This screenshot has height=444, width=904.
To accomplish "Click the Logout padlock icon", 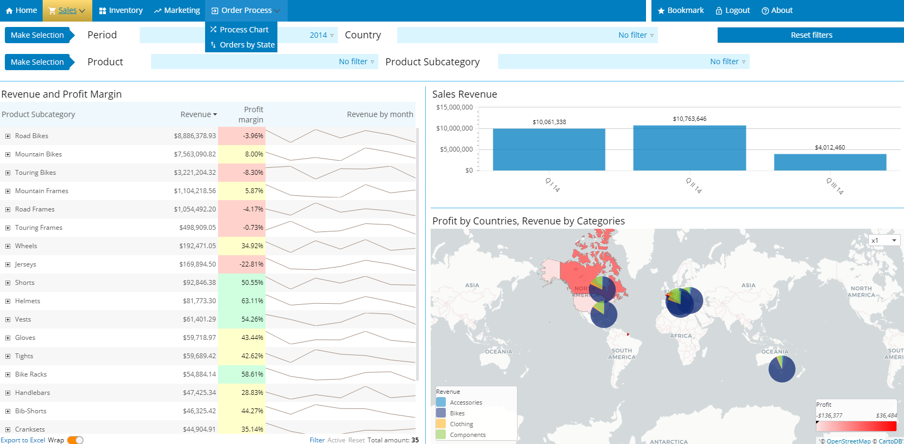I will [x=719, y=11].
